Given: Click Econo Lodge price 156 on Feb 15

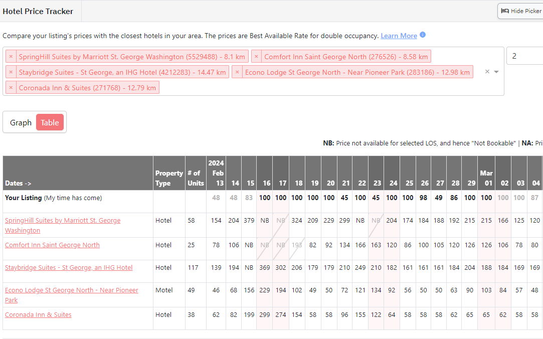Looking at the screenshot, I should 249,290.
